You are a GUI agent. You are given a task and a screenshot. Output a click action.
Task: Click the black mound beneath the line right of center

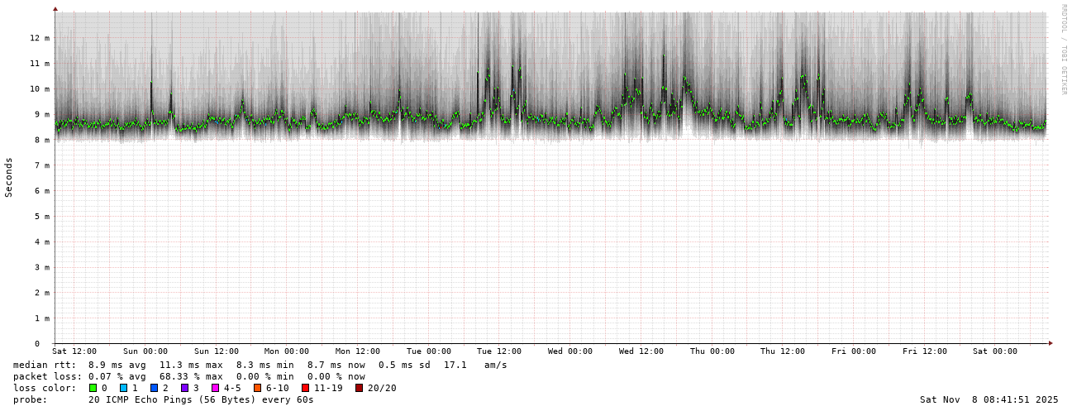point(687,131)
